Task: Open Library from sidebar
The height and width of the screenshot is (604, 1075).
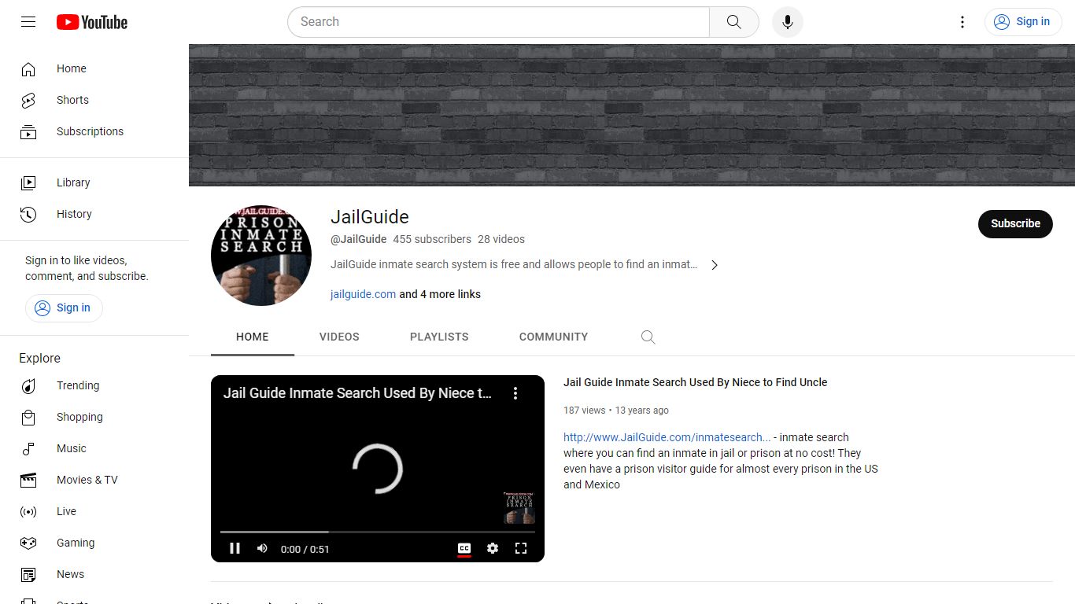Action: coord(94,182)
